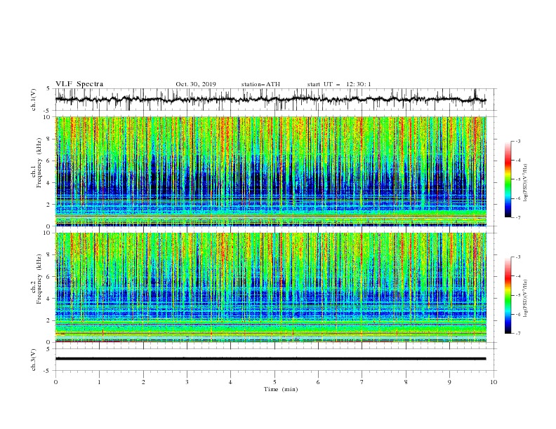Image resolution: width=556 pixels, height=429 pixels.
Task: Click the ch.1 spectrogram color scale bar
Action: [508, 179]
